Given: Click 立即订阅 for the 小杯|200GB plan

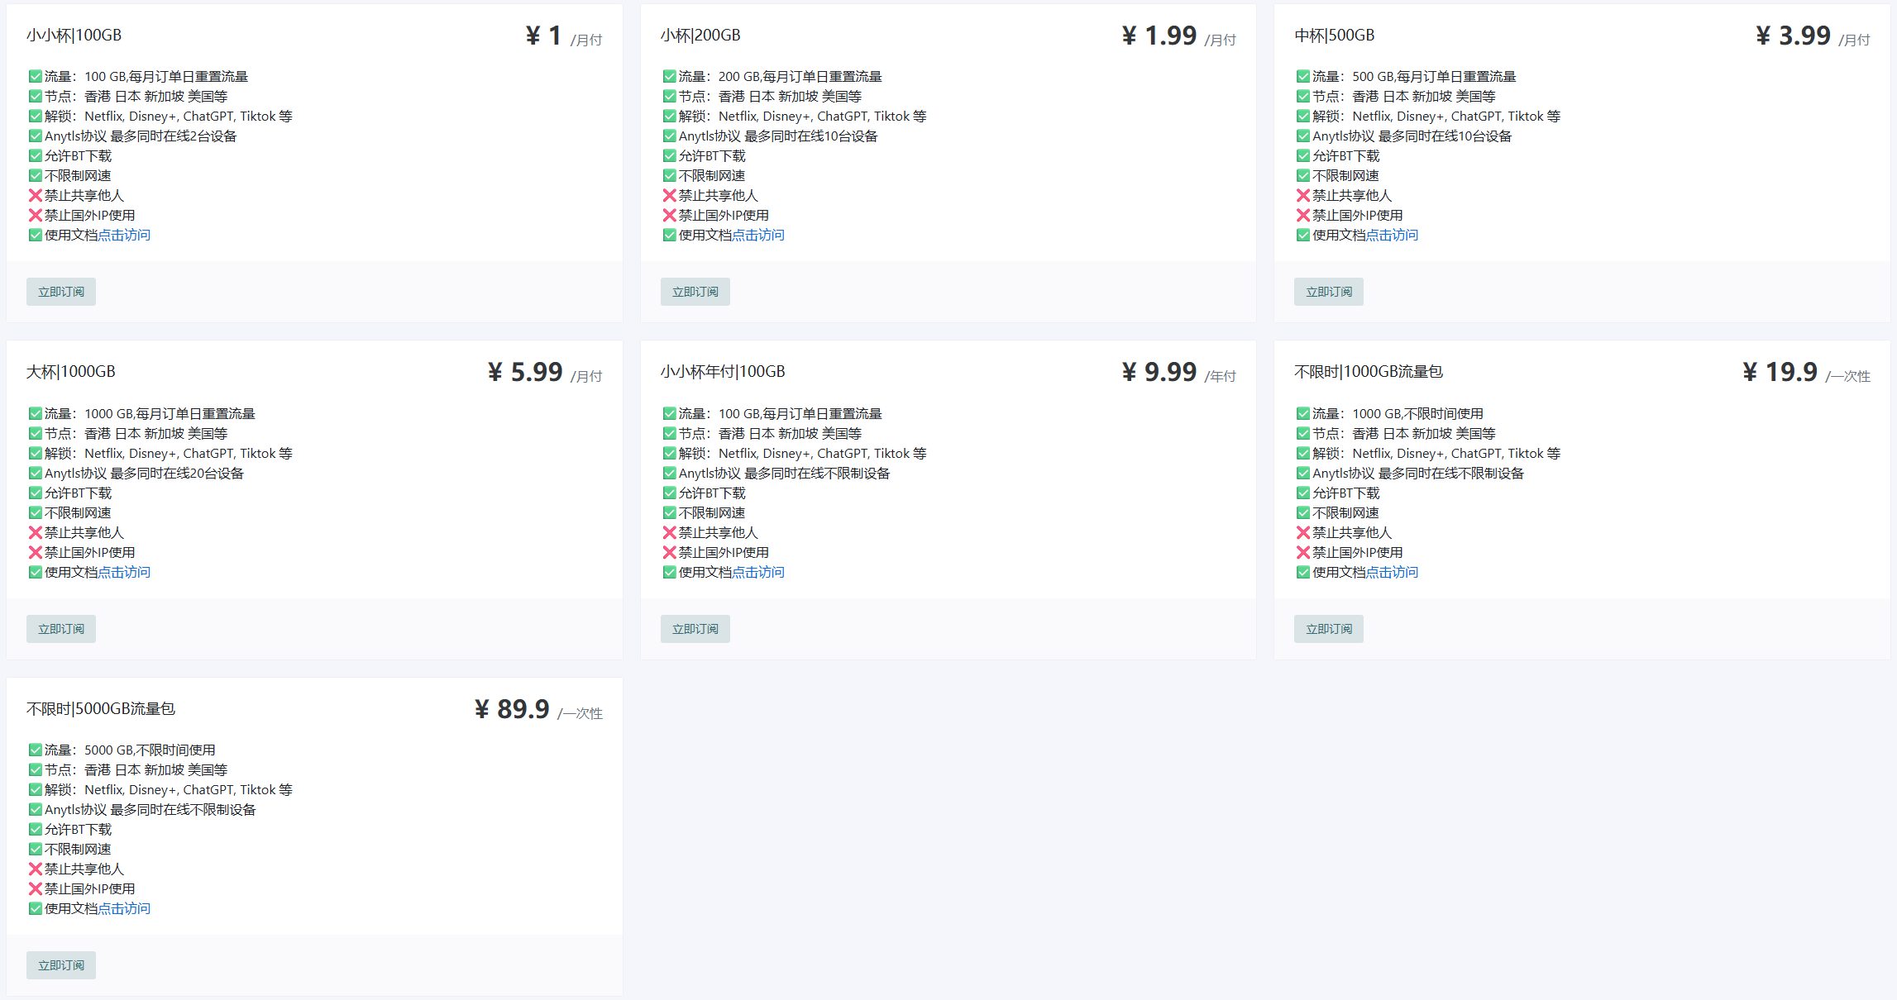Looking at the screenshot, I should tap(695, 292).
